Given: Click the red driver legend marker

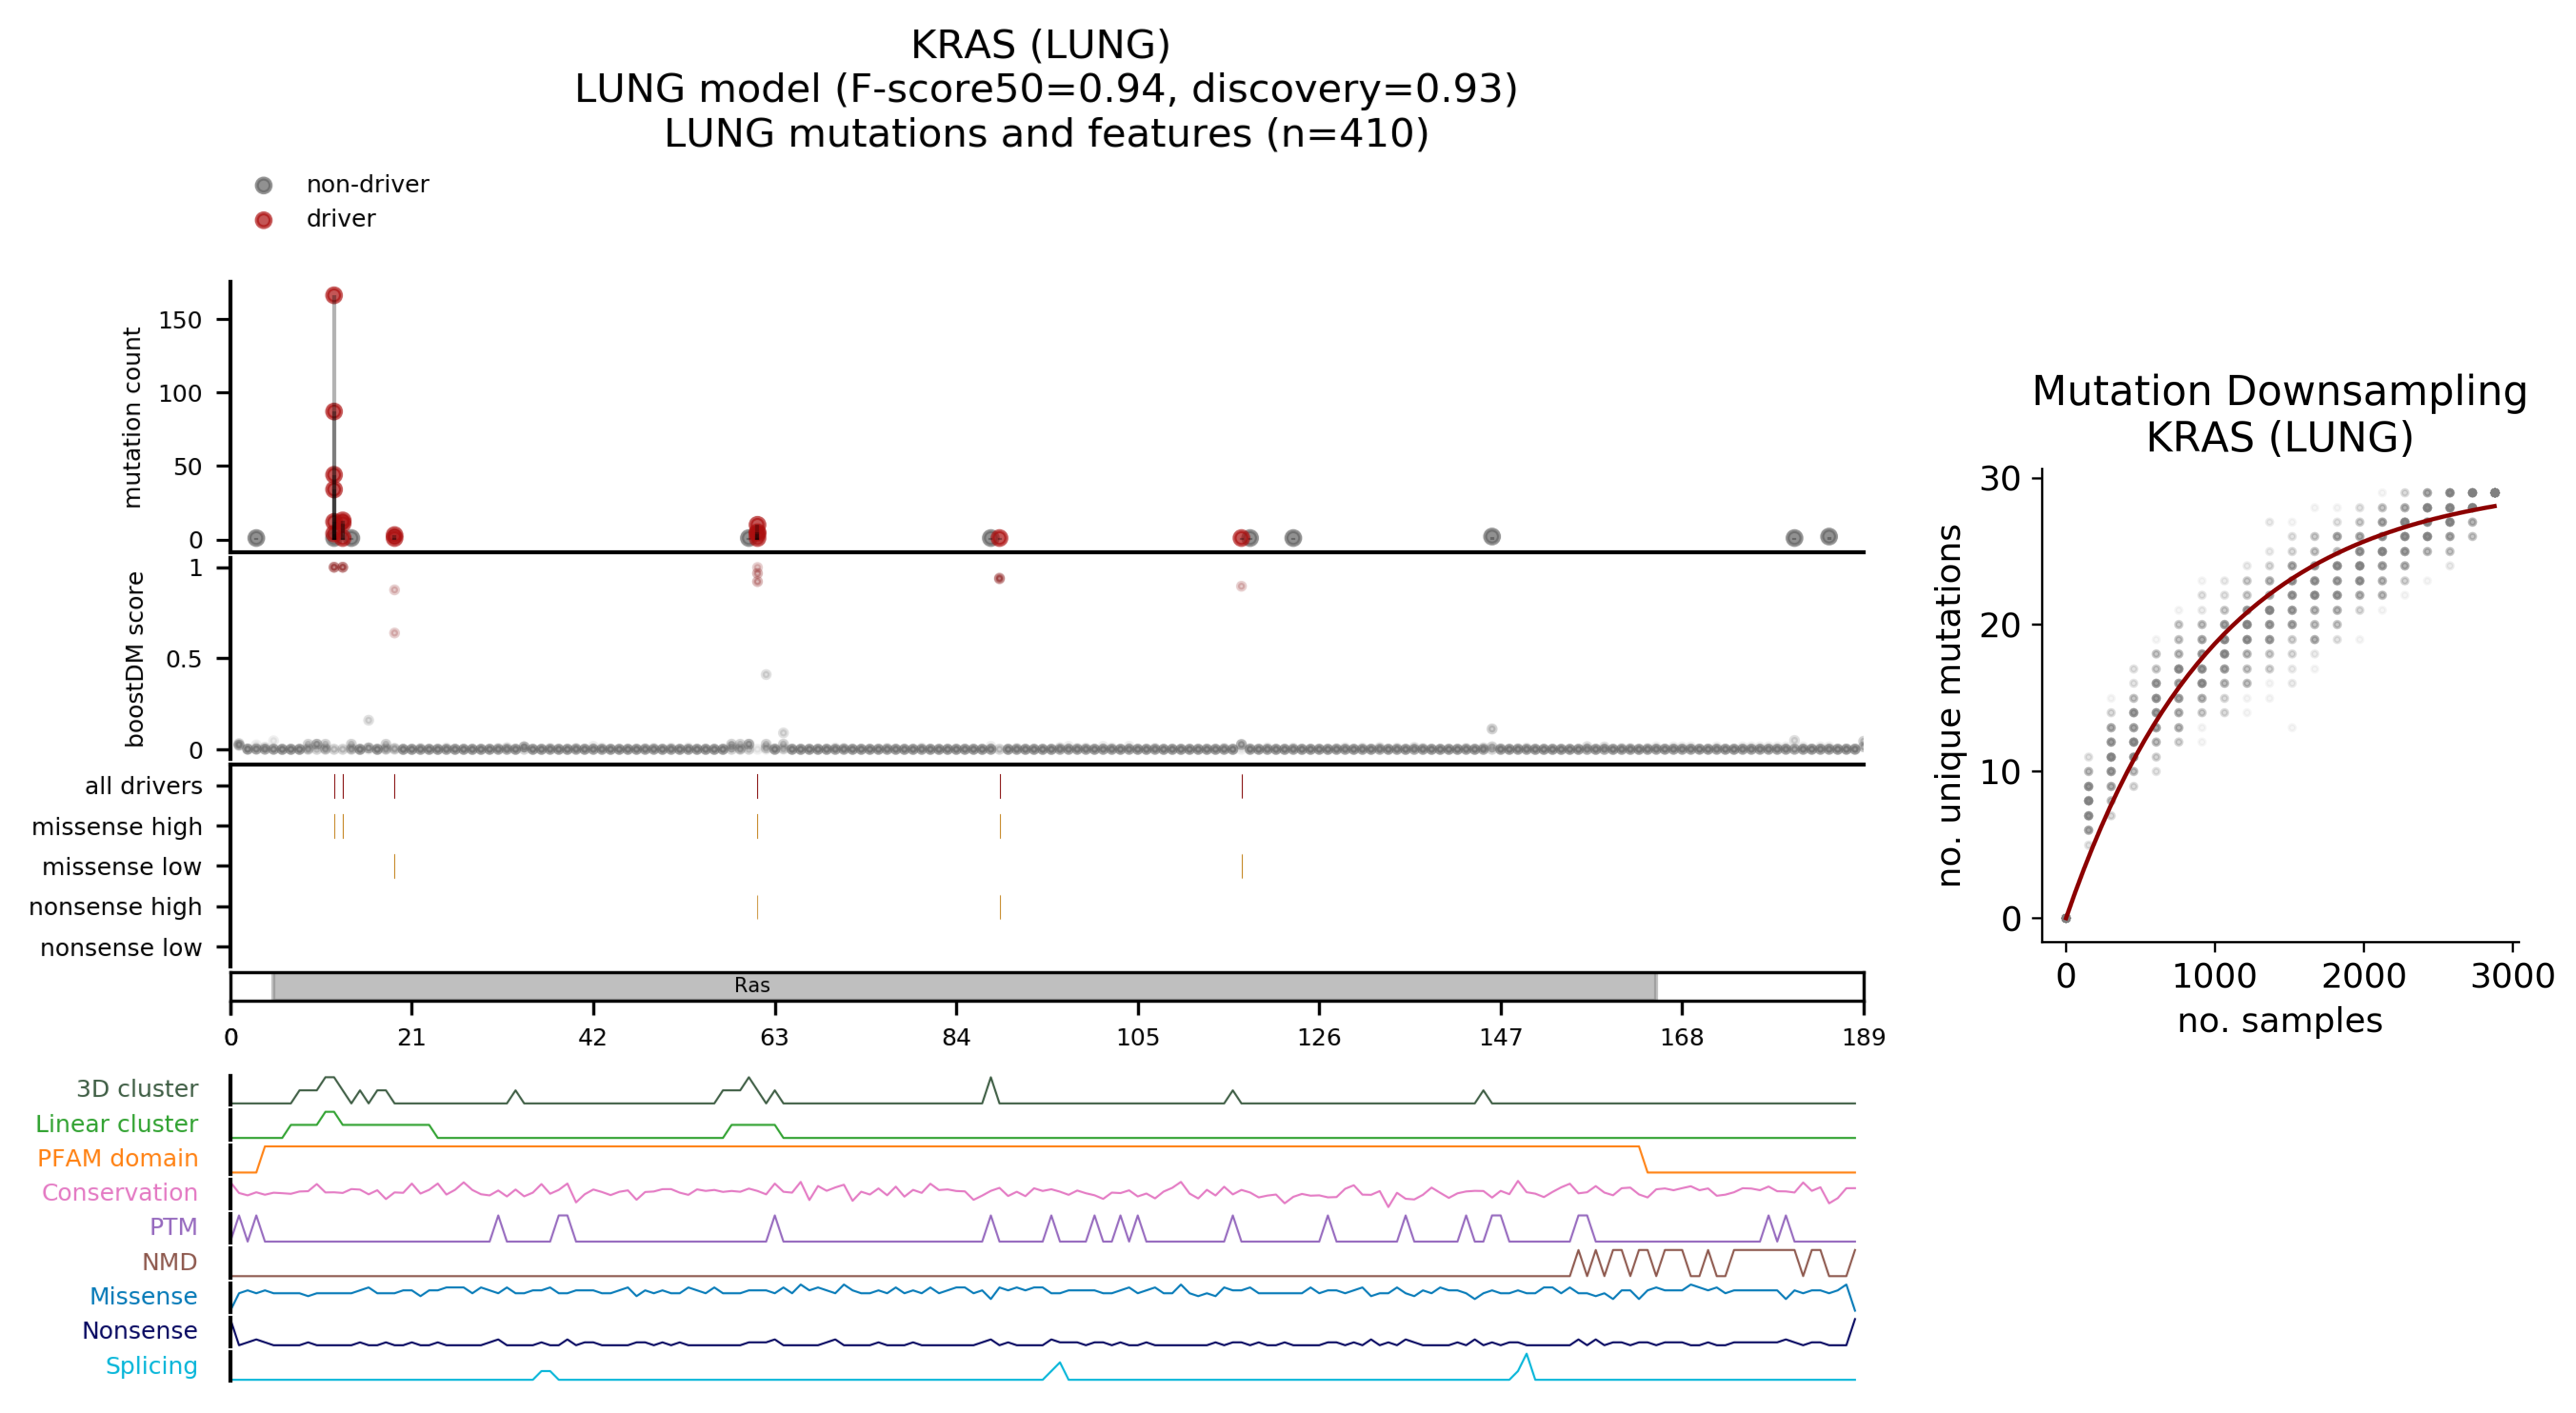Looking at the screenshot, I should [x=263, y=220].
